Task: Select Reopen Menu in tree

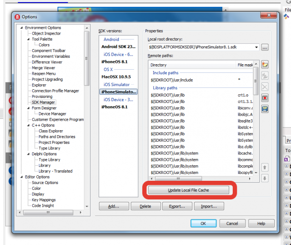Action: click(x=44, y=74)
